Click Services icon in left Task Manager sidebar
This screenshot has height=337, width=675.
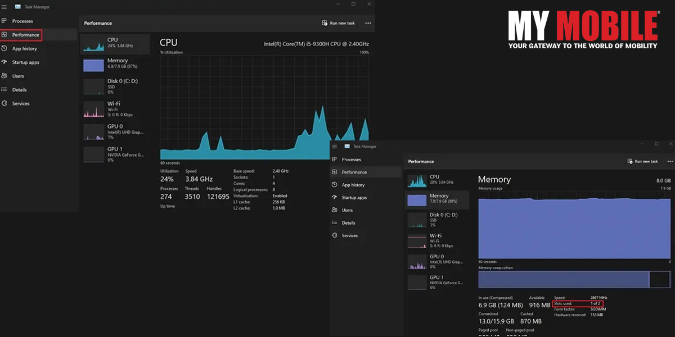4,103
